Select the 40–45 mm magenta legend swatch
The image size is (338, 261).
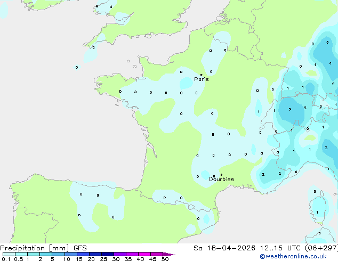pos(144,254)
